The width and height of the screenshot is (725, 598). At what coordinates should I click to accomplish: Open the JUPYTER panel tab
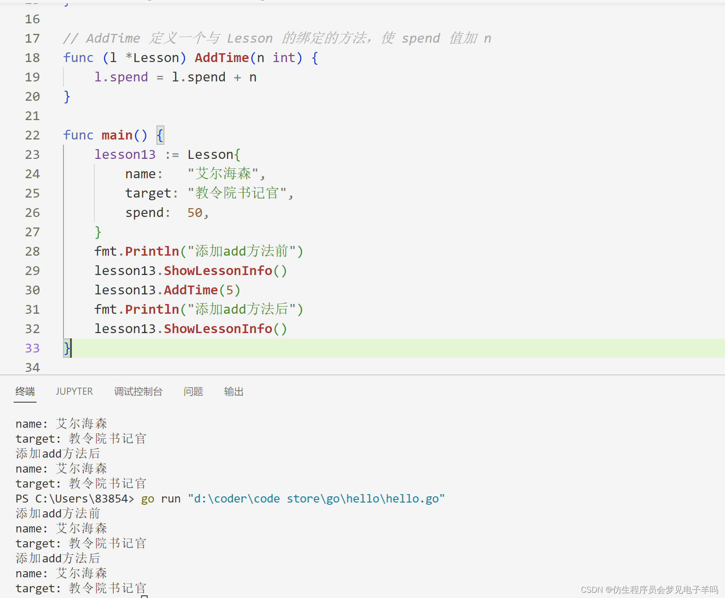[74, 391]
